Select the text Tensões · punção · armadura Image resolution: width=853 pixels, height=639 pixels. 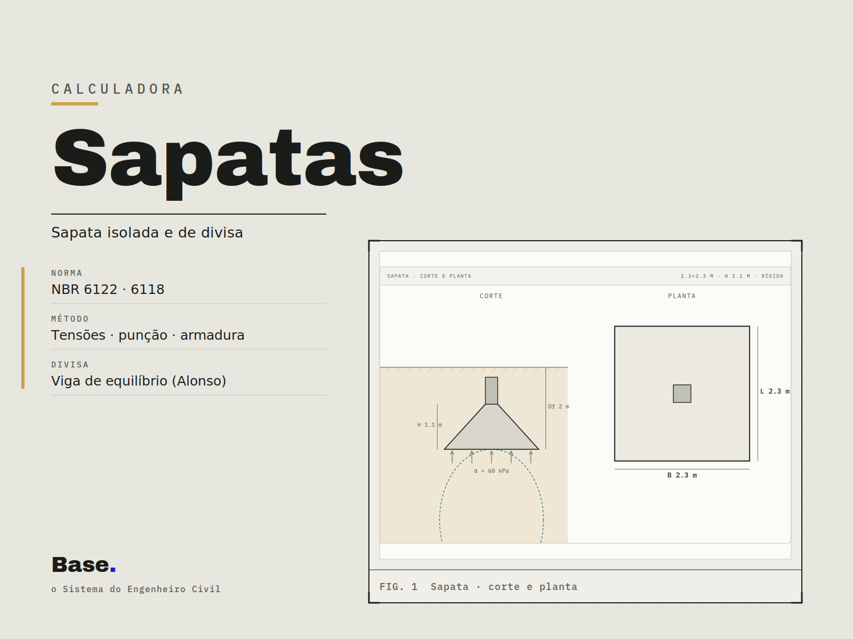click(148, 335)
